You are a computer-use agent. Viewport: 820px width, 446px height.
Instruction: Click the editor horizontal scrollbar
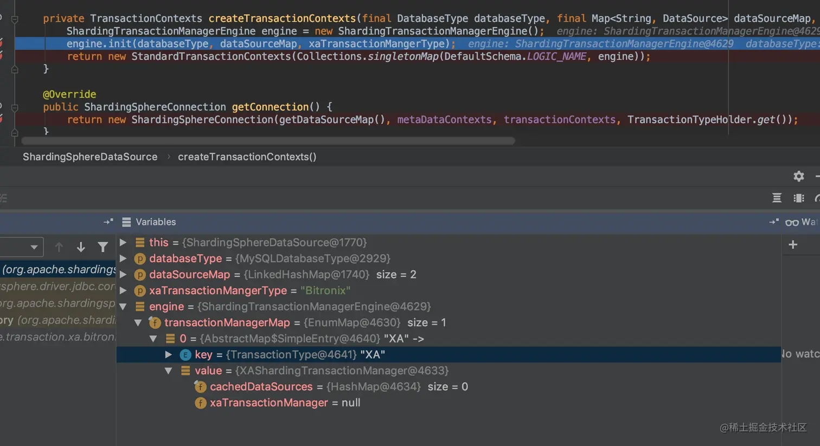pyautogui.click(x=268, y=141)
